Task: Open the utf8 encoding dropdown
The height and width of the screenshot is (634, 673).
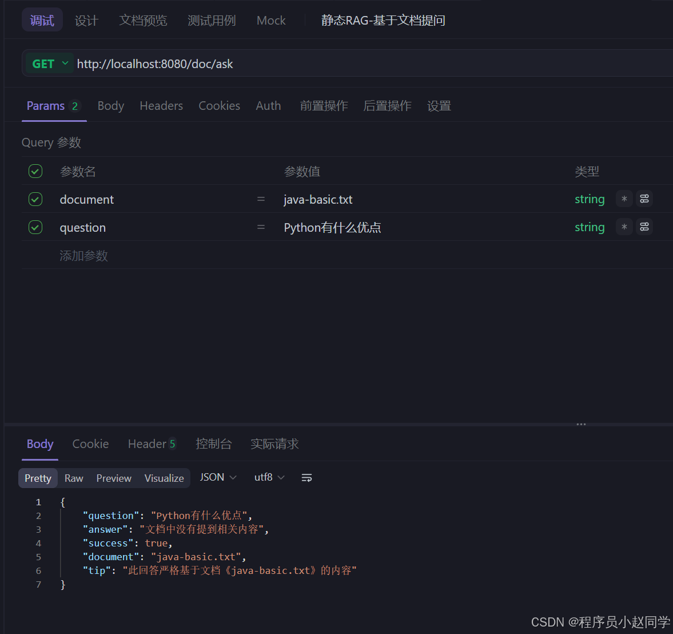Action: pos(269,477)
